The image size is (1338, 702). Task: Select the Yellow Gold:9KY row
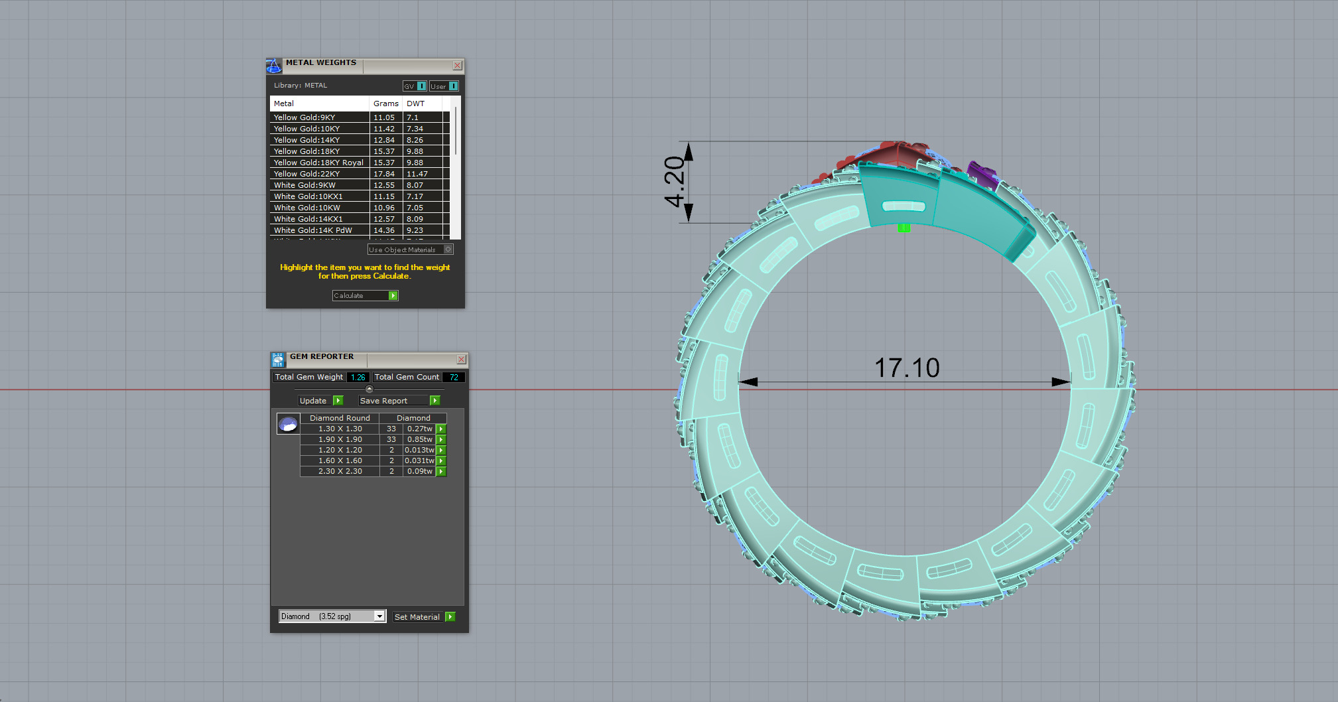(360, 117)
